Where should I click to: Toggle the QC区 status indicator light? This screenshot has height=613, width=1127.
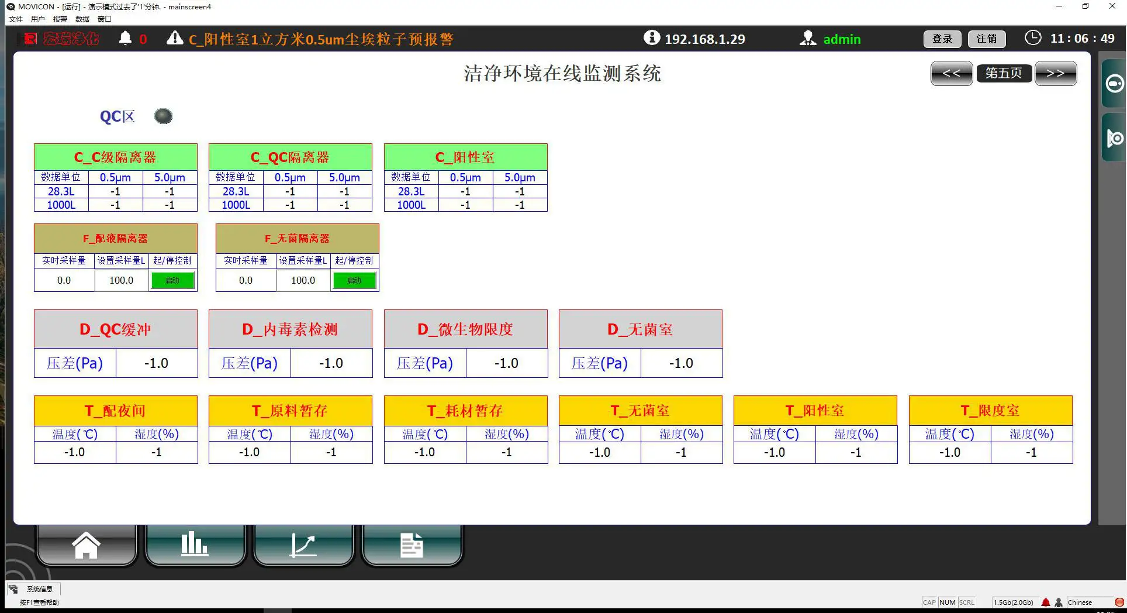163,116
